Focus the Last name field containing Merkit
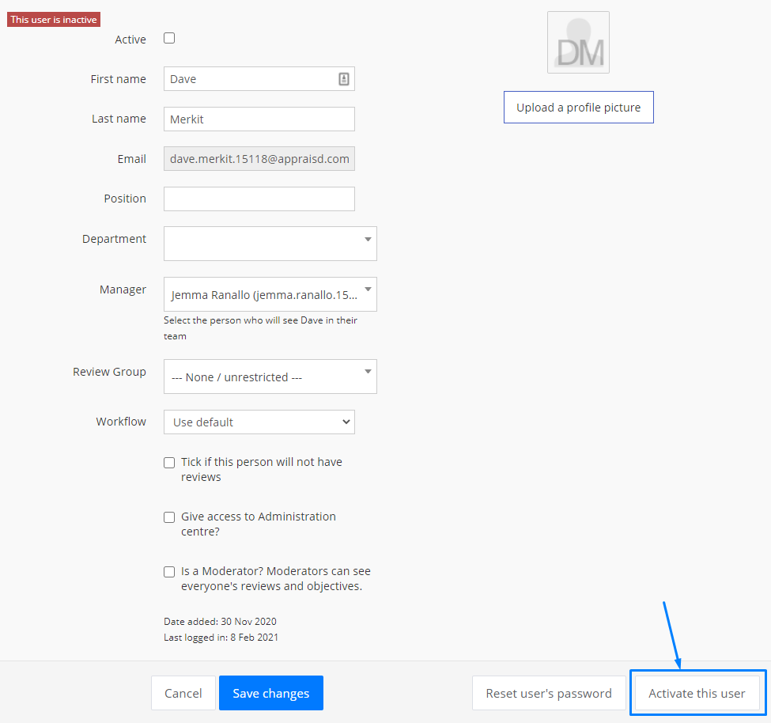Image resolution: width=771 pixels, height=723 pixels. click(259, 119)
